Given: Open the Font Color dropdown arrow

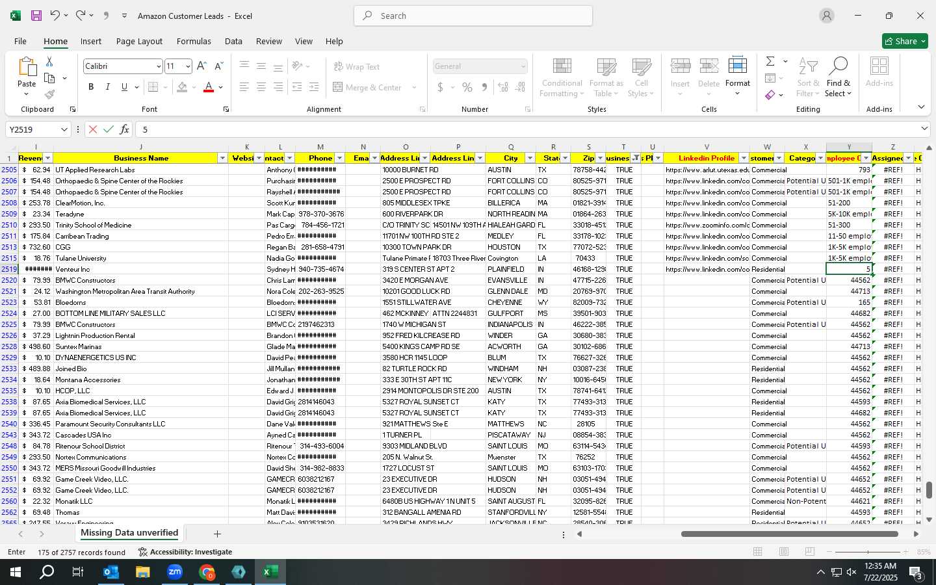Looking at the screenshot, I should [220, 87].
